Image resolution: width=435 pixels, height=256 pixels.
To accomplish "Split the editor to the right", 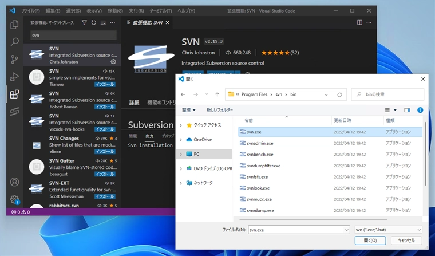I will coord(359,22).
